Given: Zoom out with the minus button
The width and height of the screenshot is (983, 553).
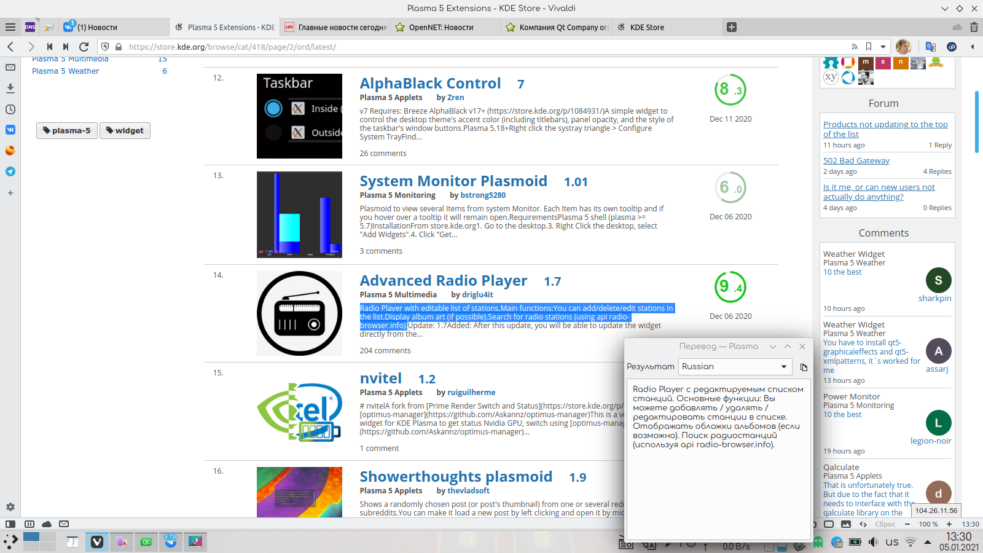Looking at the screenshot, I should [x=907, y=525].
